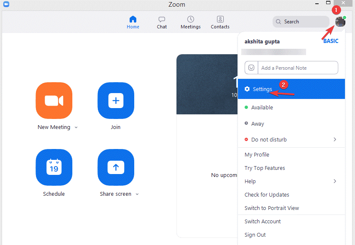Switch to the Home tab
Screen dimensions: 355x245
(x=133, y=22)
